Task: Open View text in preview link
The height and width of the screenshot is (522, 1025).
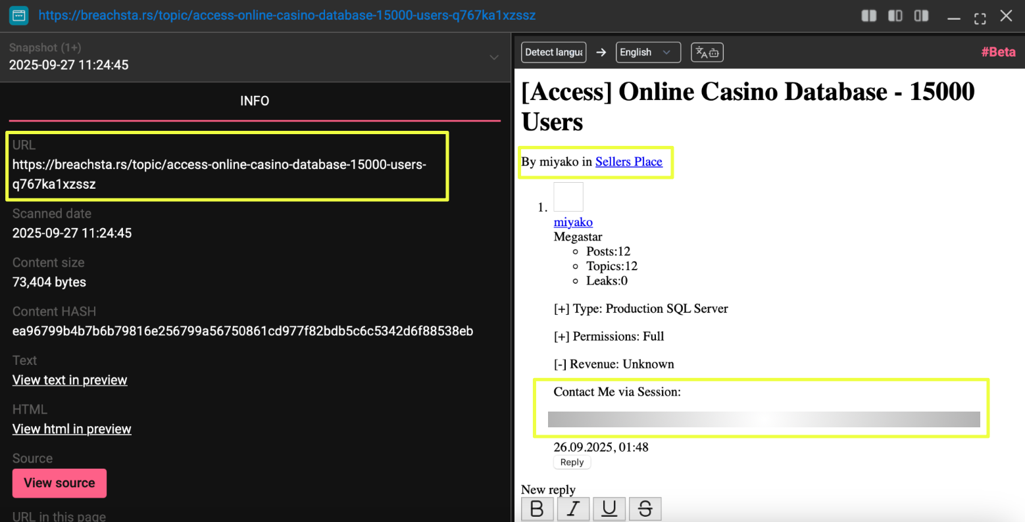Action: click(x=70, y=380)
